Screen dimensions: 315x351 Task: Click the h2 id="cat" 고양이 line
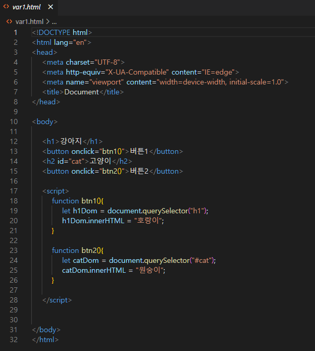tap(87, 161)
